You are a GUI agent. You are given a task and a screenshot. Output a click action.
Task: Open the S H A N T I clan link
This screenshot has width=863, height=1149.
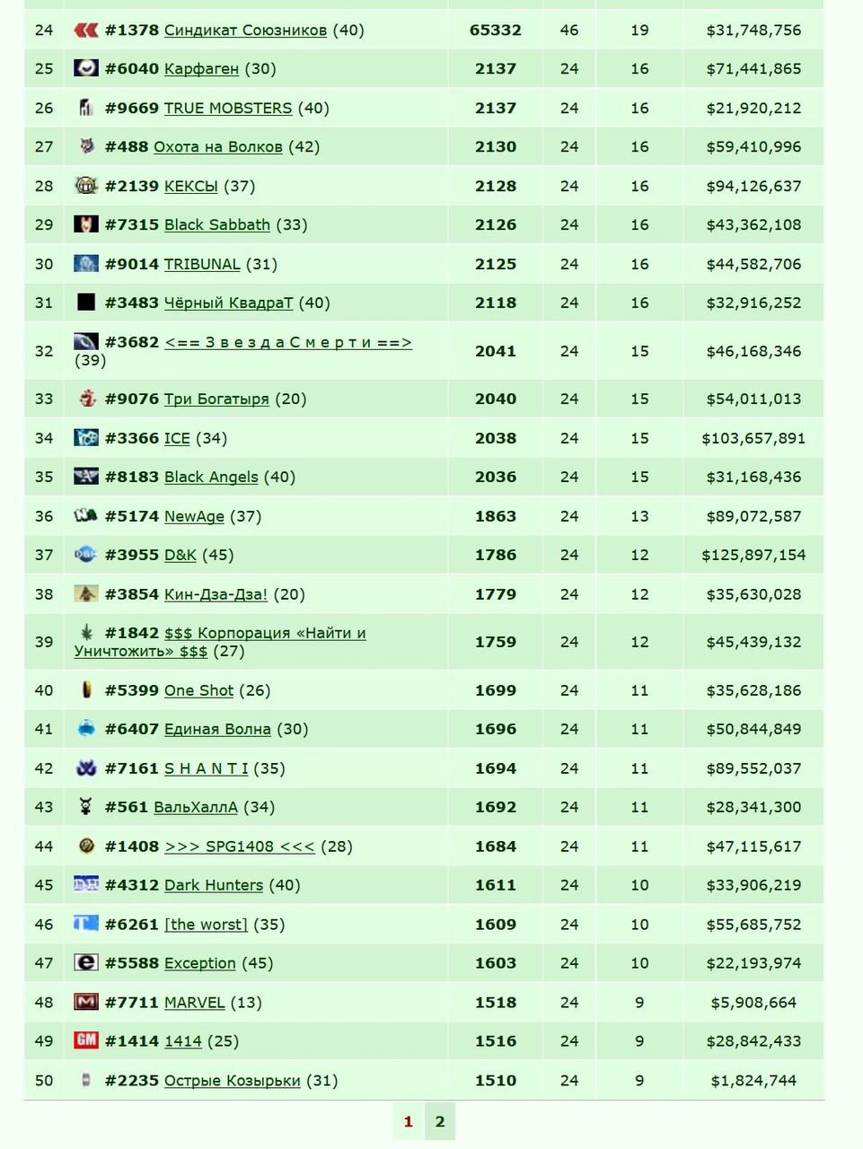(x=207, y=768)
